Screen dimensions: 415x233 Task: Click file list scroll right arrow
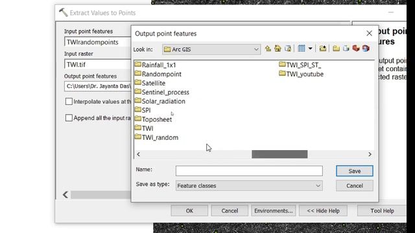pyautogui.click(x=370, y=154)
